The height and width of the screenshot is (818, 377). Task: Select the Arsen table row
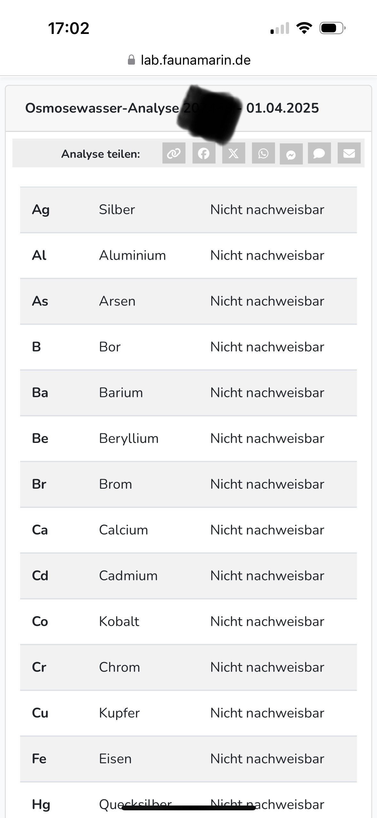click(x=188, y=301)
